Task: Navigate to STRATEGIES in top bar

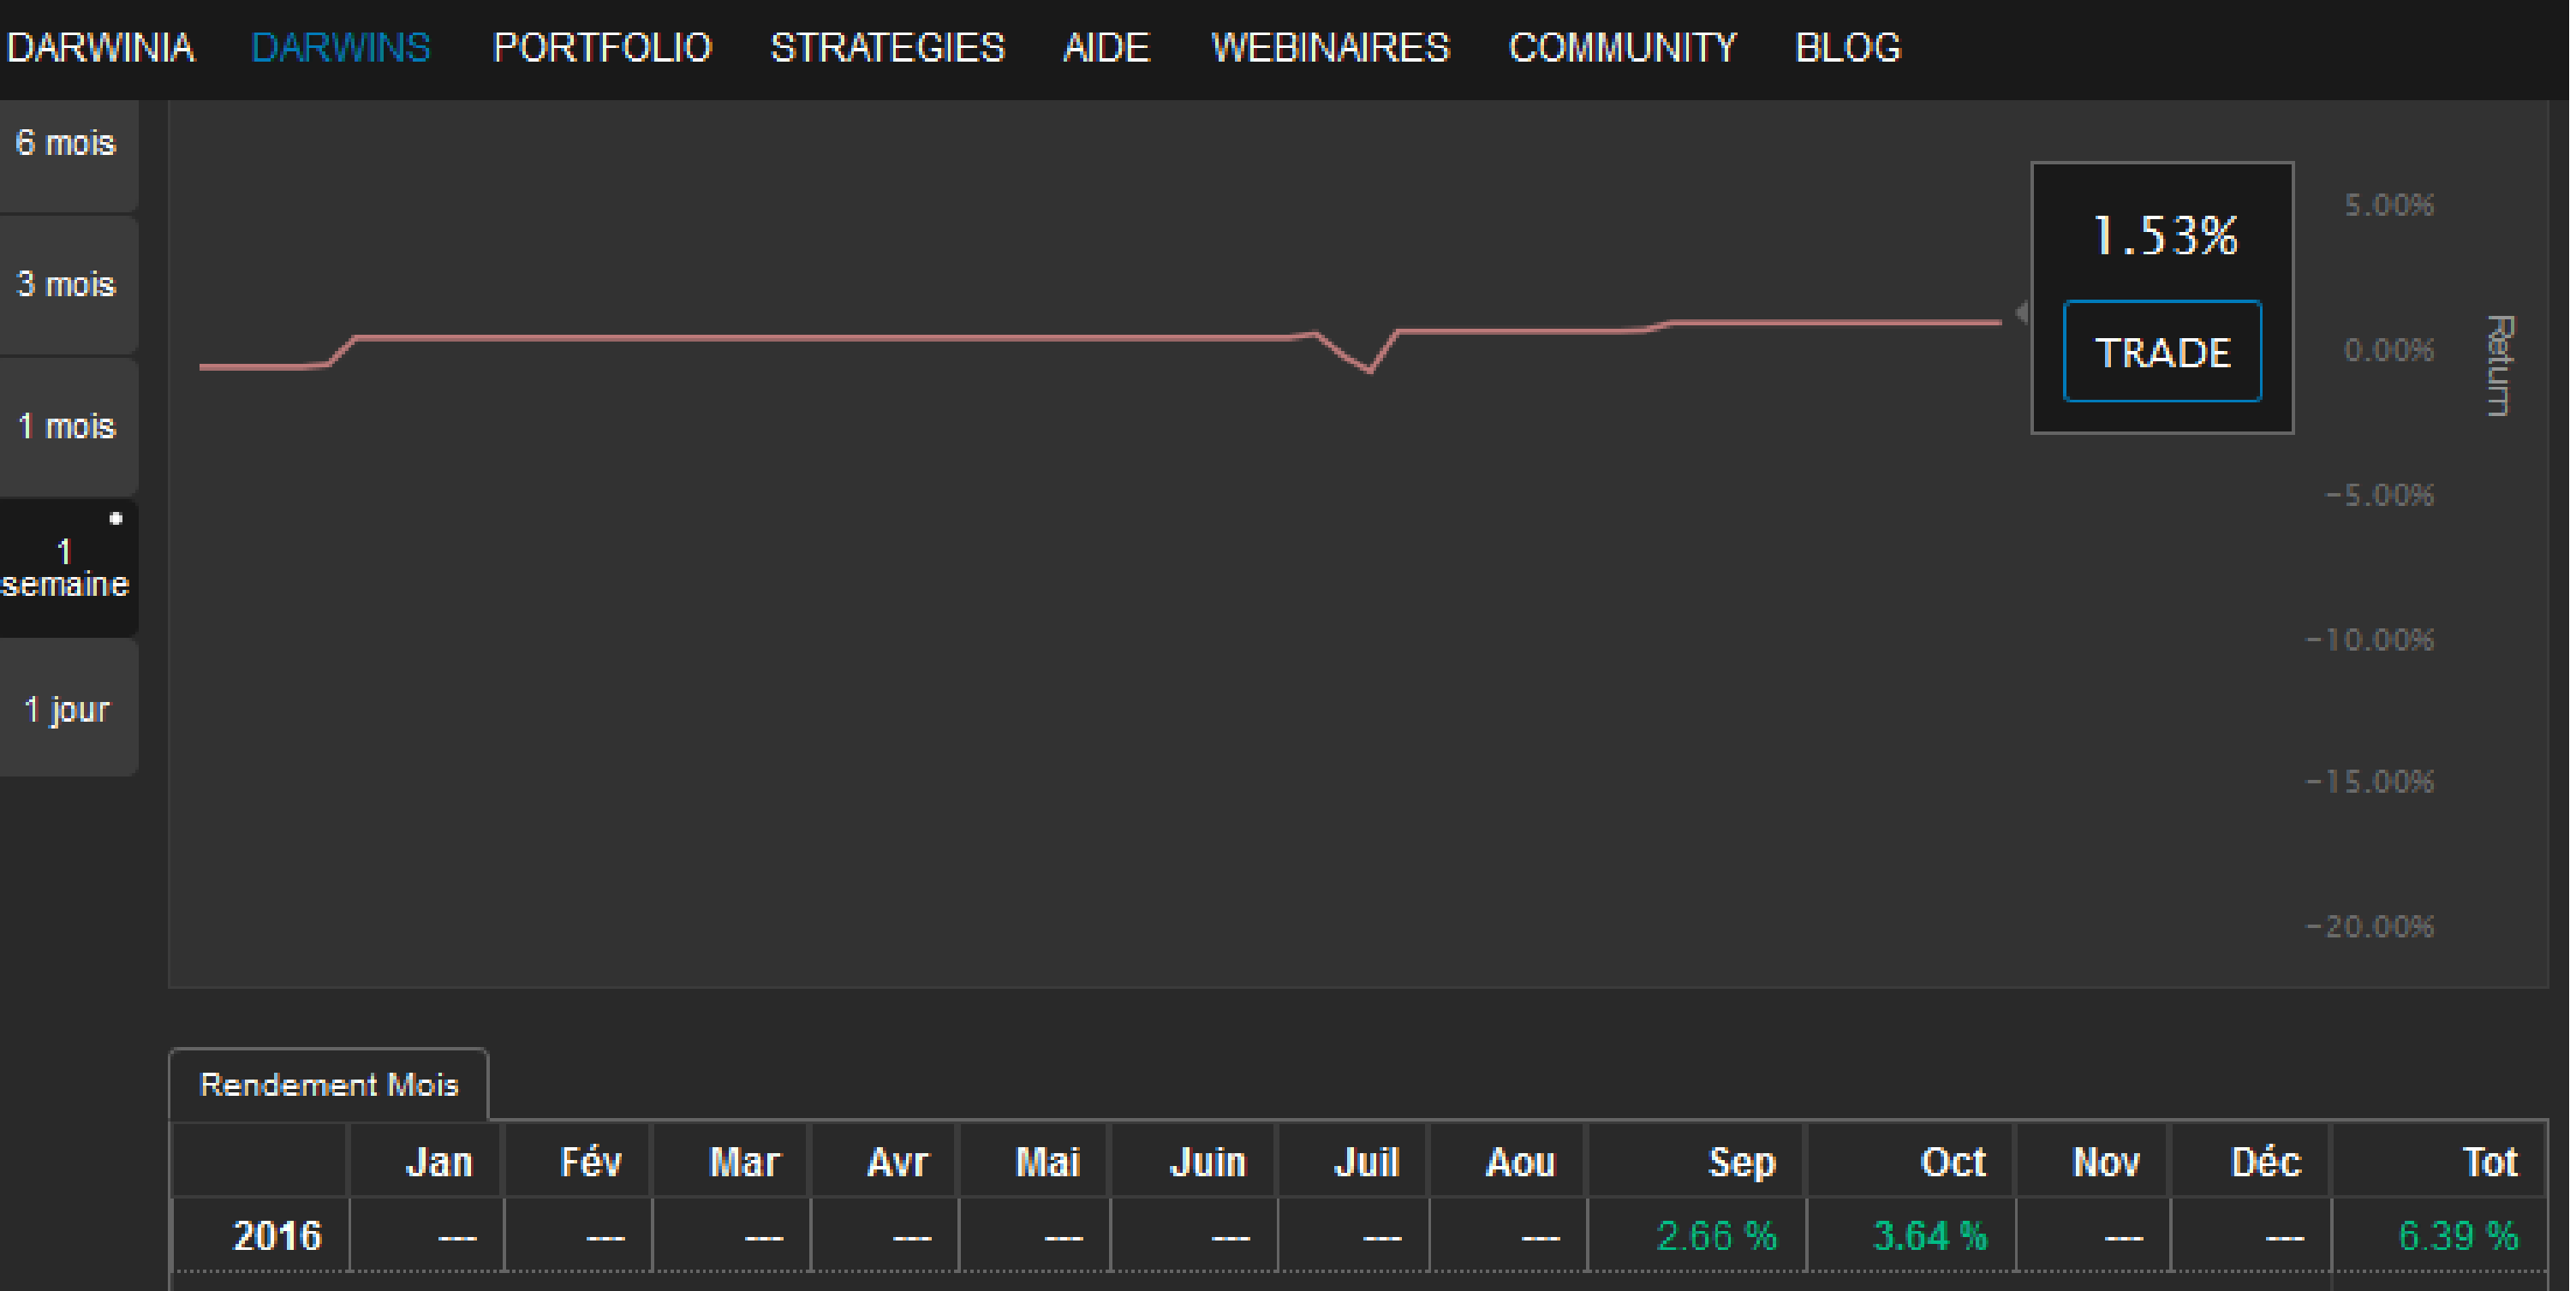Action: pyautogui.click(x=887, y=48)
